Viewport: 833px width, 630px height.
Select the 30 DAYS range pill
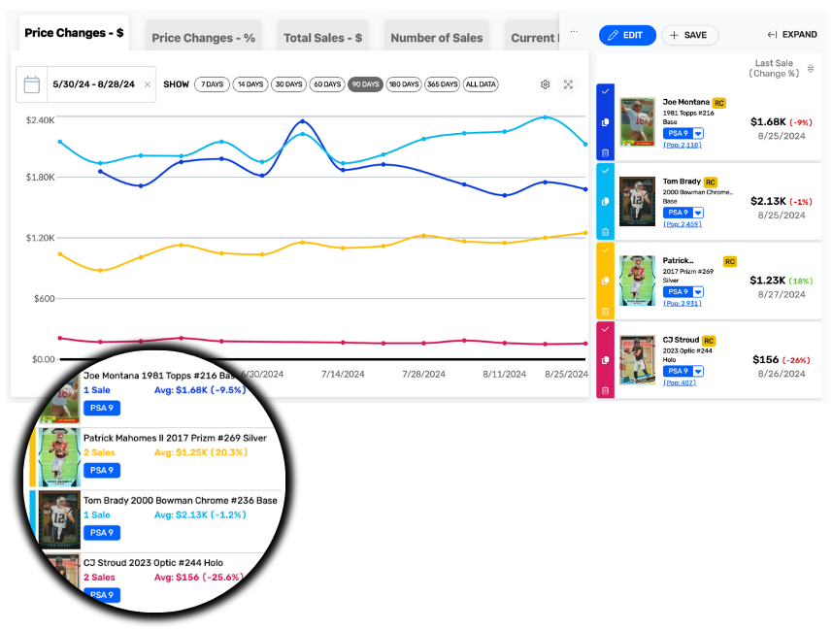tap(288, 84)
